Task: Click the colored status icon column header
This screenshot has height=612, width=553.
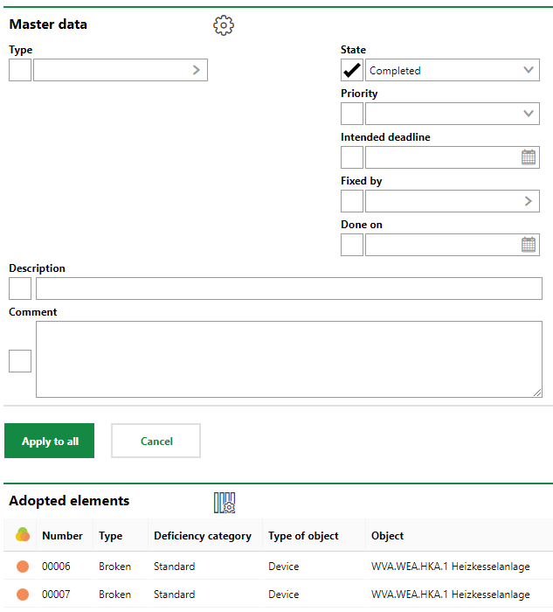Action: (x=23, y=535)
